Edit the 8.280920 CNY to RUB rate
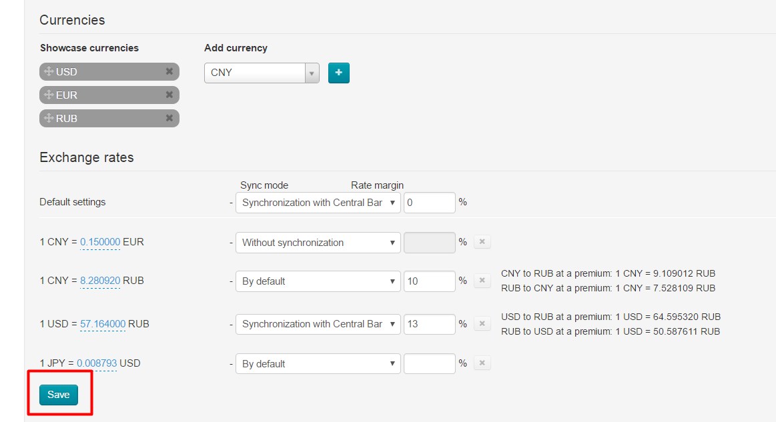The image size is (776, 422). pyautogui.click(x=100, y=281)
